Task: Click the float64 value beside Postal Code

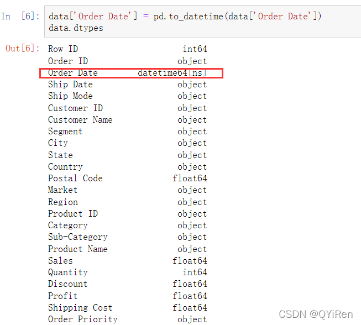Action: 190,178
